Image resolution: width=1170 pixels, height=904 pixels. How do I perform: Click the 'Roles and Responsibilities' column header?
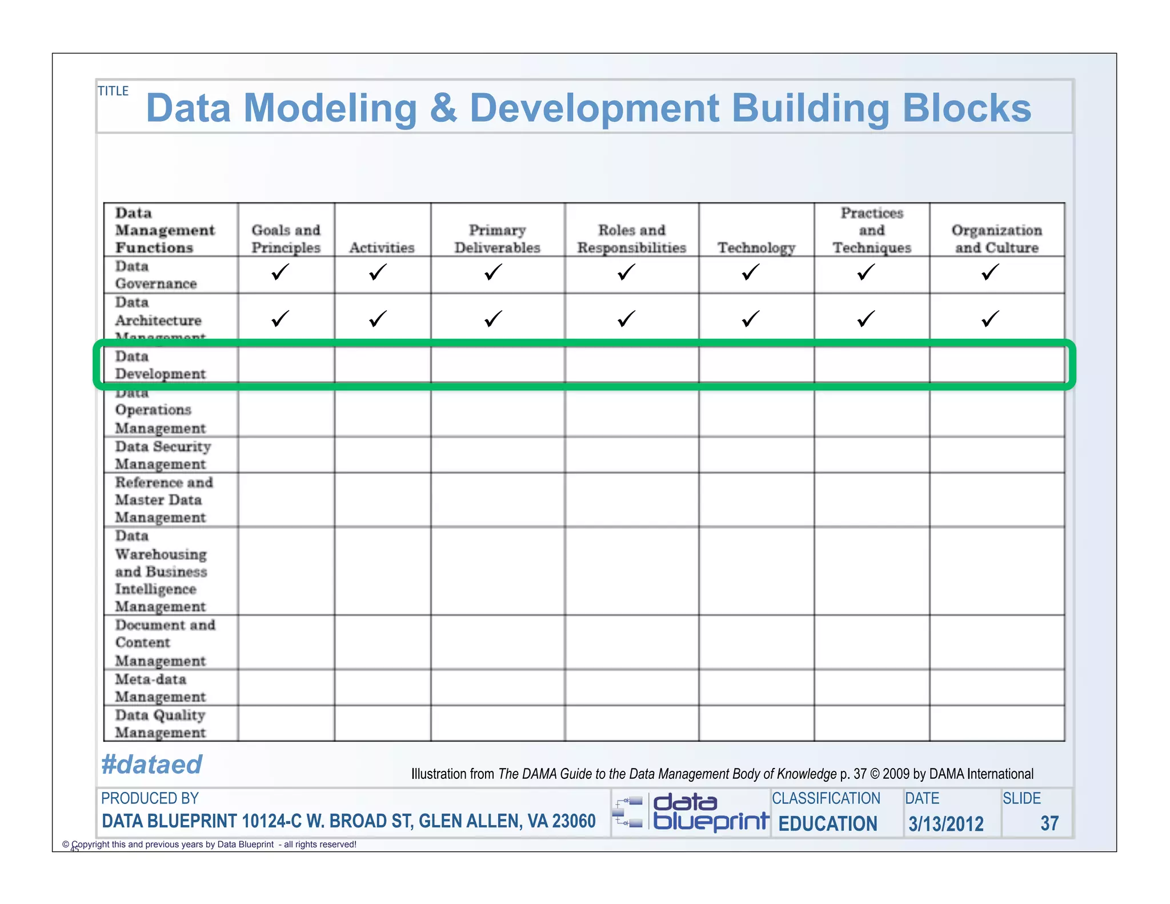(632, 239)
